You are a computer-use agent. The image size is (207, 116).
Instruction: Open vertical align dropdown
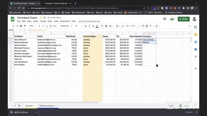pyautogui.click(x=123, y=26)
